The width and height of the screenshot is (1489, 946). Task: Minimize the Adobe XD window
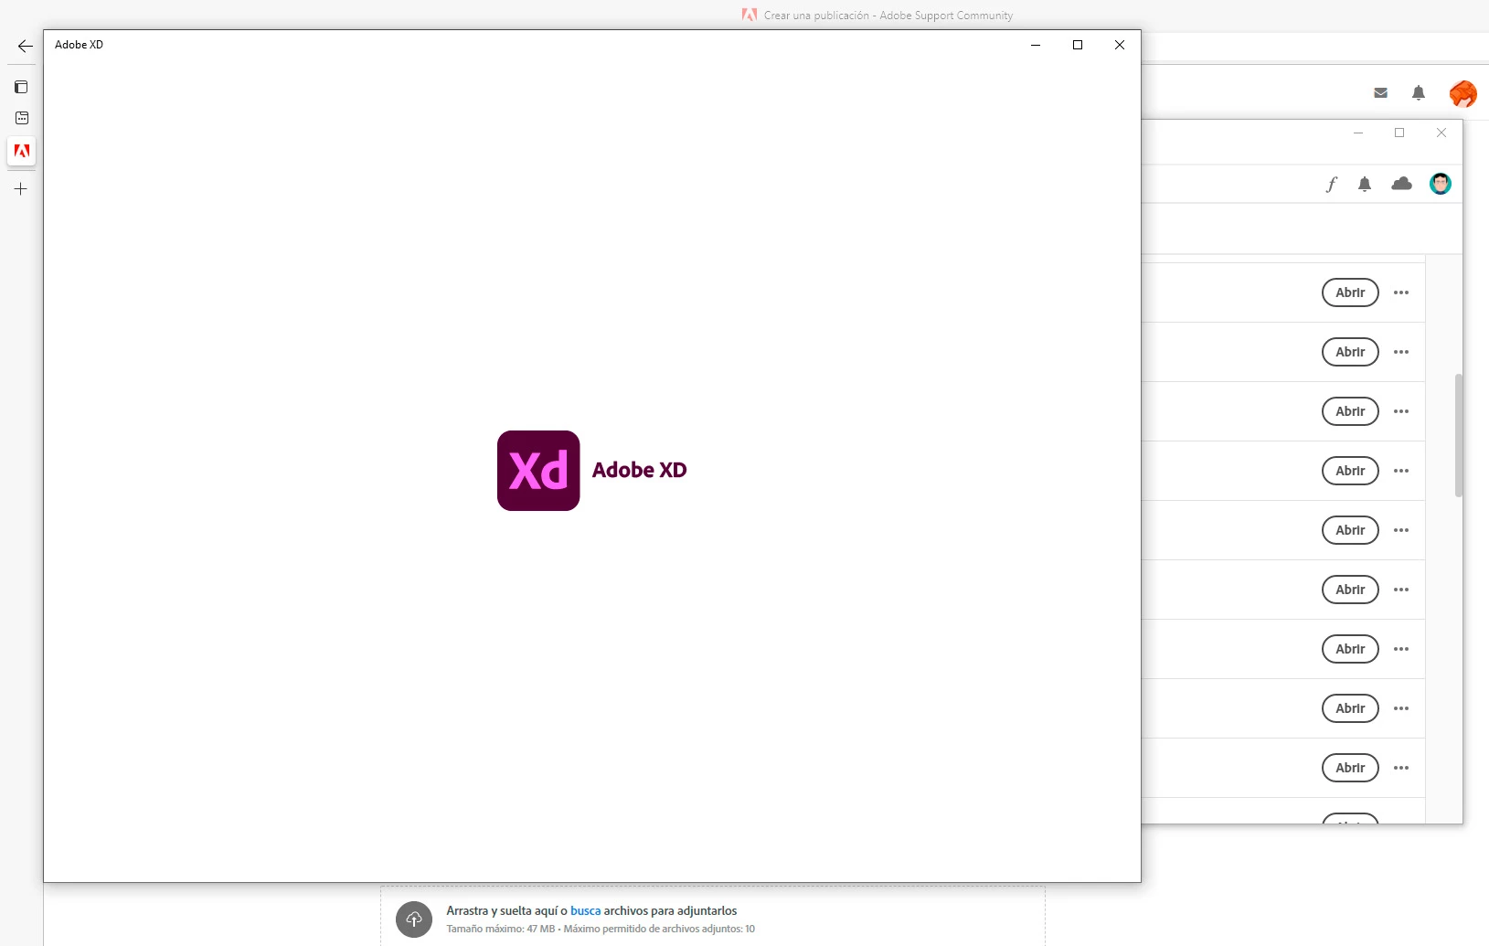tap(1036, 45)
